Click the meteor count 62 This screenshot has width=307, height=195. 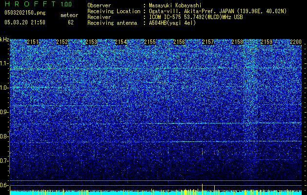click(71, 22)
